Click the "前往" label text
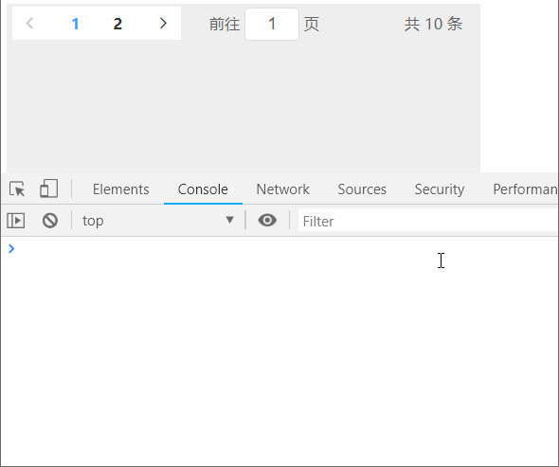559x467 pixels. tap(225, 25)
